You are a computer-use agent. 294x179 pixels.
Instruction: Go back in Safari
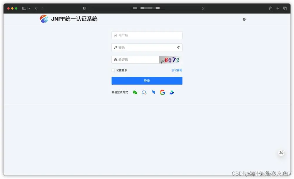[x=36, y=8]
